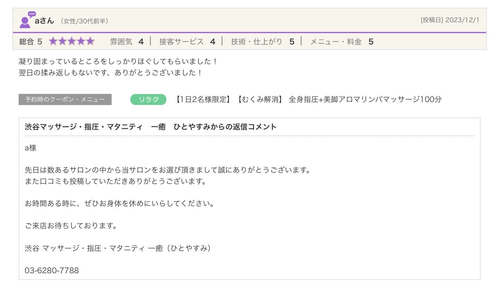This screenshot has width=497, height=291.
Task: Click the posting date 2023/12/1
Action: (x=462, y=19)
